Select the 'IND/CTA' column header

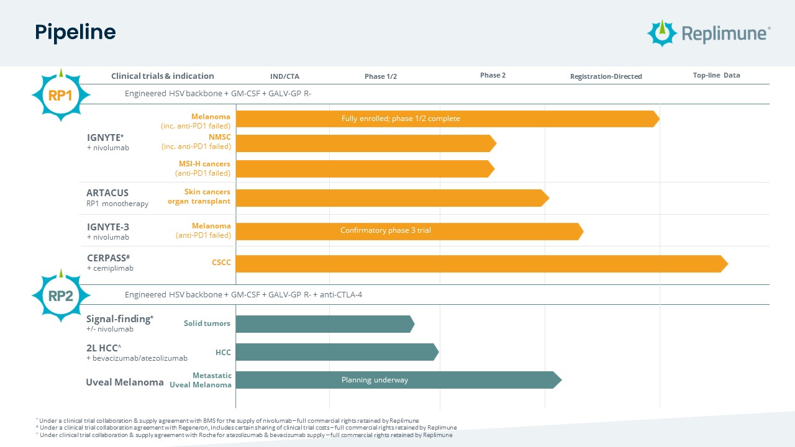(x=284, y=76)
